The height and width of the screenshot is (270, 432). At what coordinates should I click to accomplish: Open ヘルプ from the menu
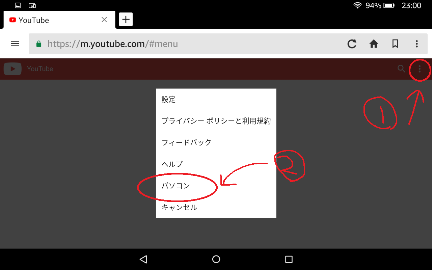pyautogui.click(x=172, y=164)
